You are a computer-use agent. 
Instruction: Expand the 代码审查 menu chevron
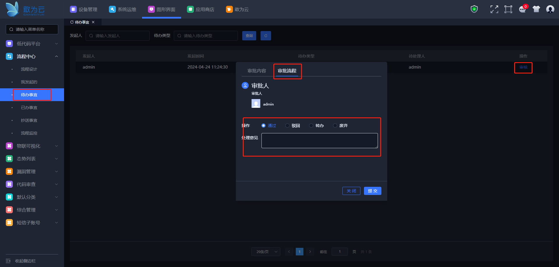click(56, 184)
